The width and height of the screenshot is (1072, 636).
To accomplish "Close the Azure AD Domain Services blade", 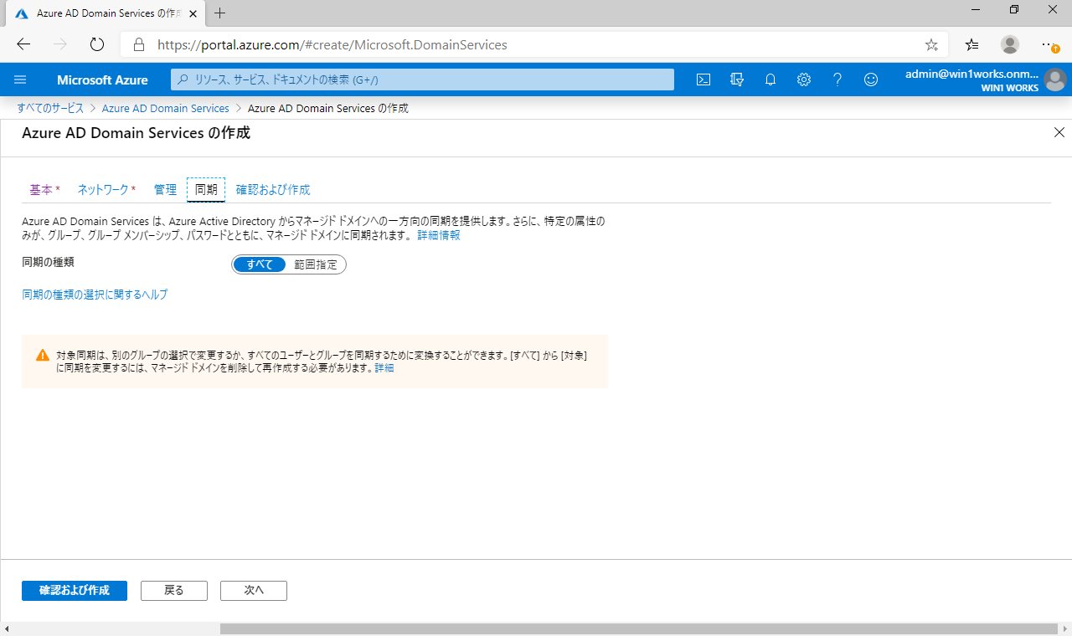I will pyautogui.click(x=1059, y=132).
